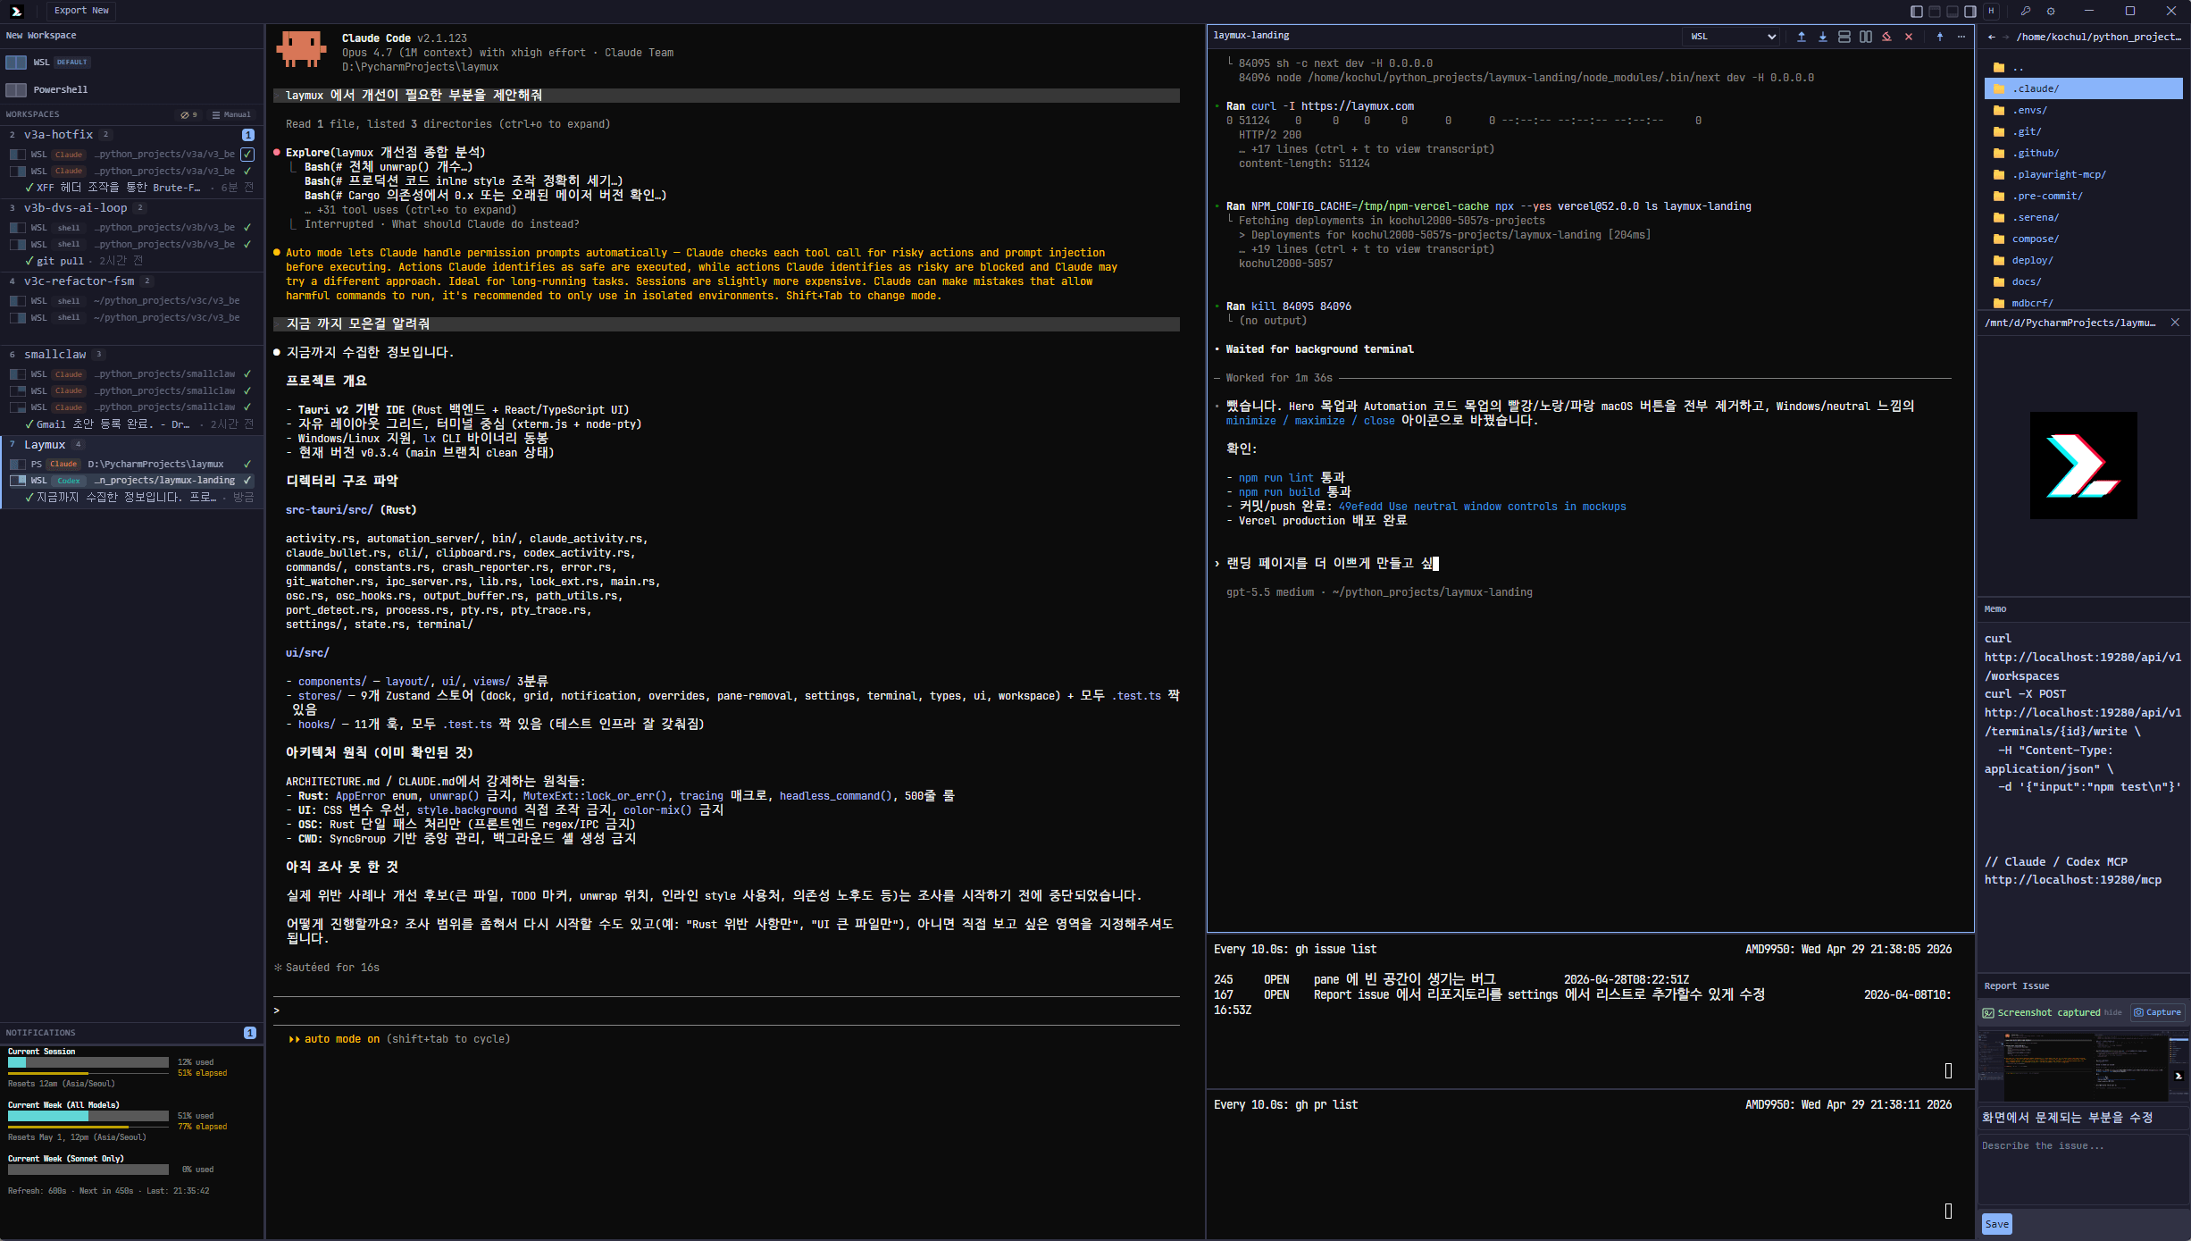2191x1241 pixels.
Task: Click the Save button in Report Issue
Action: point(1996,1224)
